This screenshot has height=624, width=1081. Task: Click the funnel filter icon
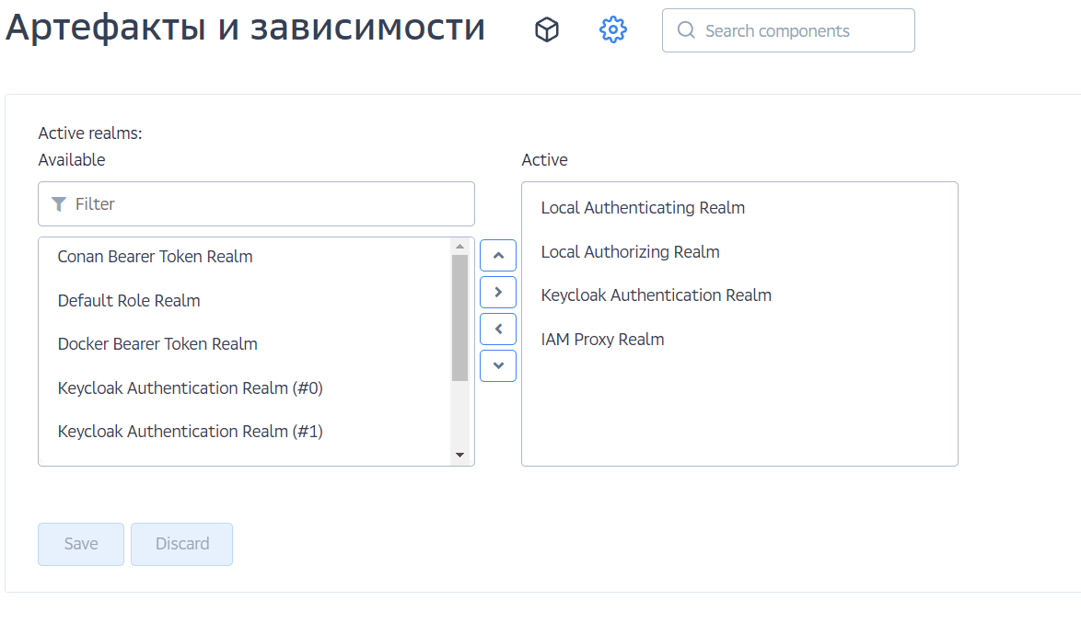pos(59,204)
